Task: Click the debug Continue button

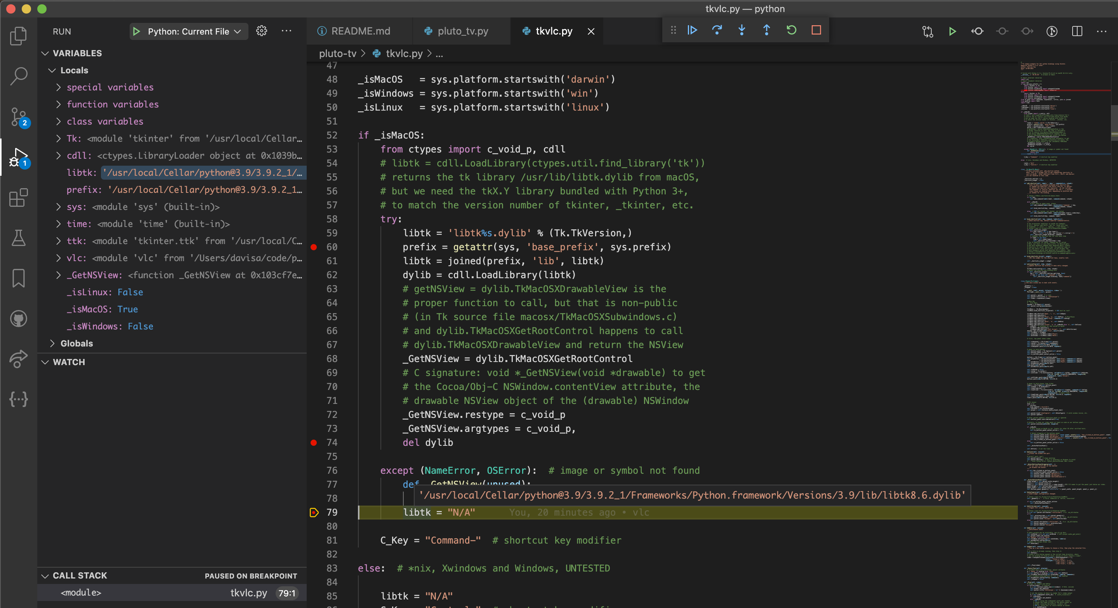Action: point(692,30)
